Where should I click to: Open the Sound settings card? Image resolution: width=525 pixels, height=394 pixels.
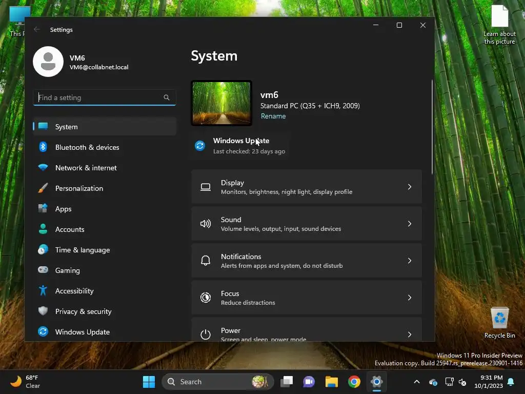click(307, 224)
